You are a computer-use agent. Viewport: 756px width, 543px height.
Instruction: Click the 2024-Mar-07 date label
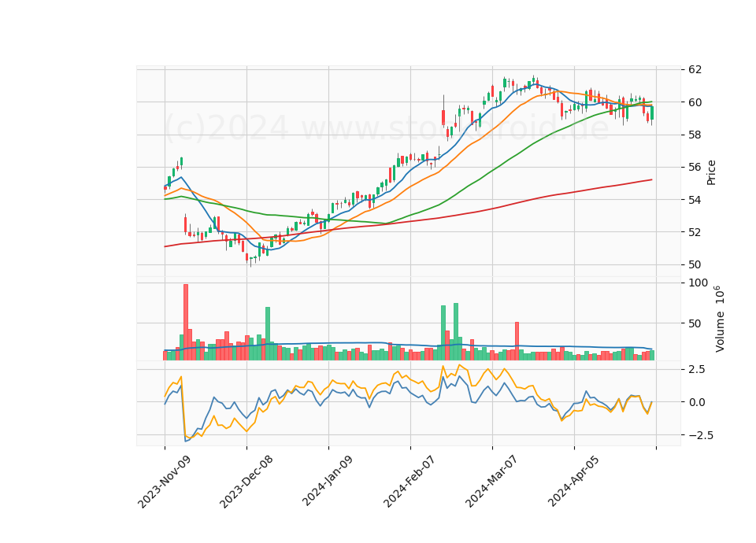tap(491, 482)
